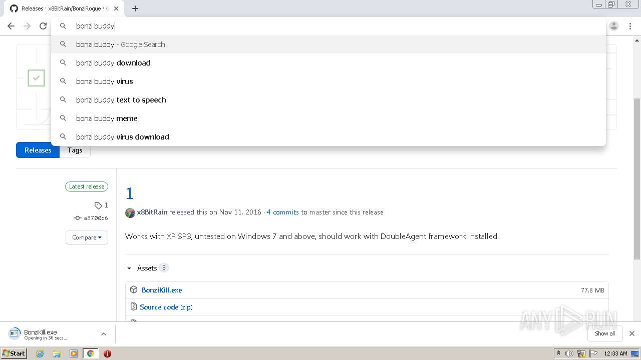Click search icon beside 'bonzi buddy meme'
The image size is (641, 360).
point(63,118)
